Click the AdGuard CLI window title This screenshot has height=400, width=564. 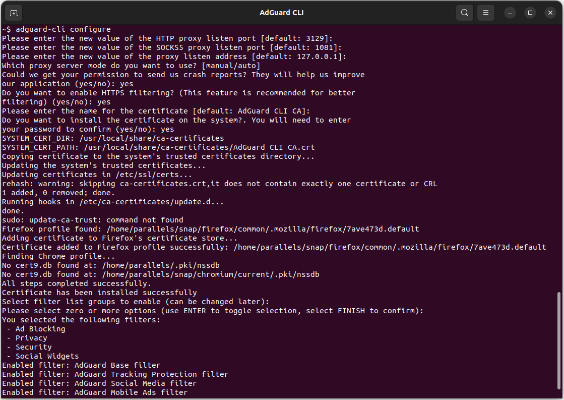pos(281,13)
